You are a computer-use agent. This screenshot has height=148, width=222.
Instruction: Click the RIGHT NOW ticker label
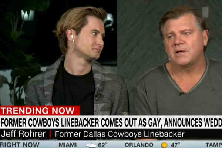[x=20, y=145]
